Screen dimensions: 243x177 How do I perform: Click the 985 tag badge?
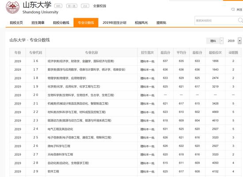coord(58,6)
